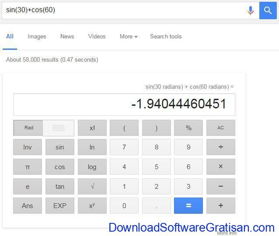Viewport: 279px width, 236px height.
Task: Click the factorial x! key
Action: (x=92, y=128)
